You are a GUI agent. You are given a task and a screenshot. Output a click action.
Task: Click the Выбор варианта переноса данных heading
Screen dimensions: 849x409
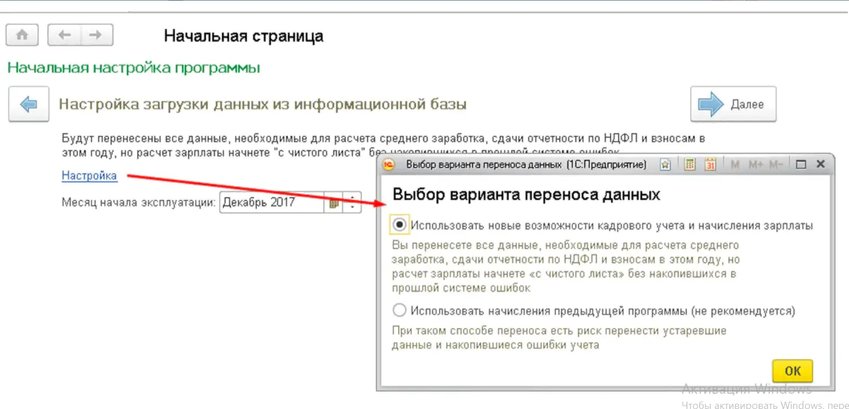tap(527, 195)
